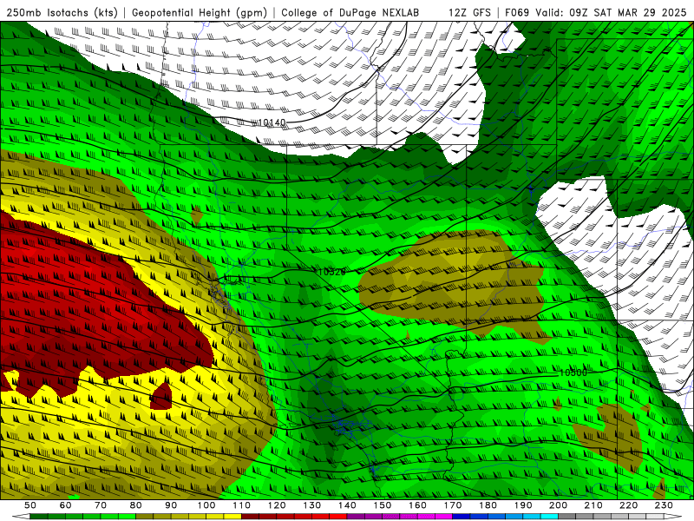
Task: Click the 140 kts colorbar label
Action: coord(348,505)
